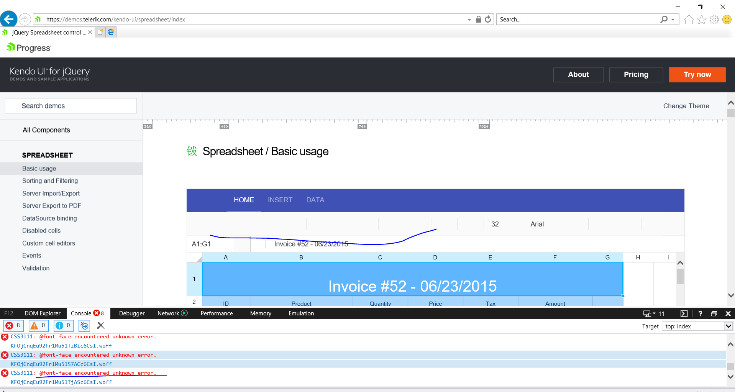735x392 pixels.
Task: Open Sorting and Filtering demo
Action: (50, 181)
